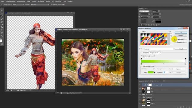The height and width of the screenshot is (108, 192).
Task: Click the Faux Bold T icon in Character panel
Action: 142,25
